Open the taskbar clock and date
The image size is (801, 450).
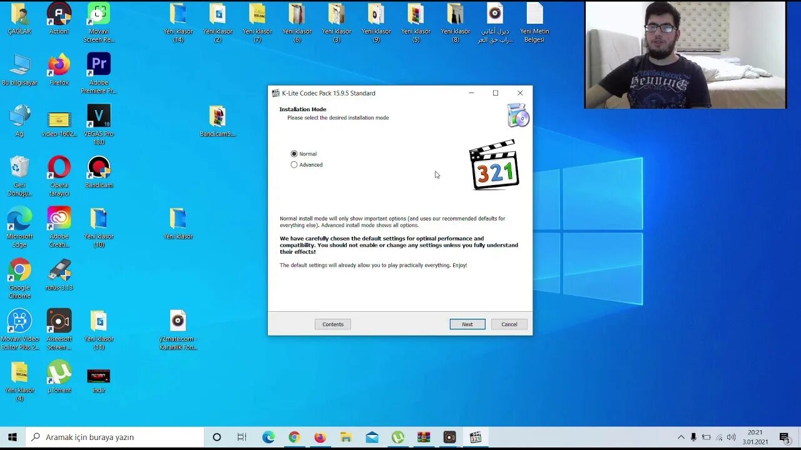click(x=755, y=437)
